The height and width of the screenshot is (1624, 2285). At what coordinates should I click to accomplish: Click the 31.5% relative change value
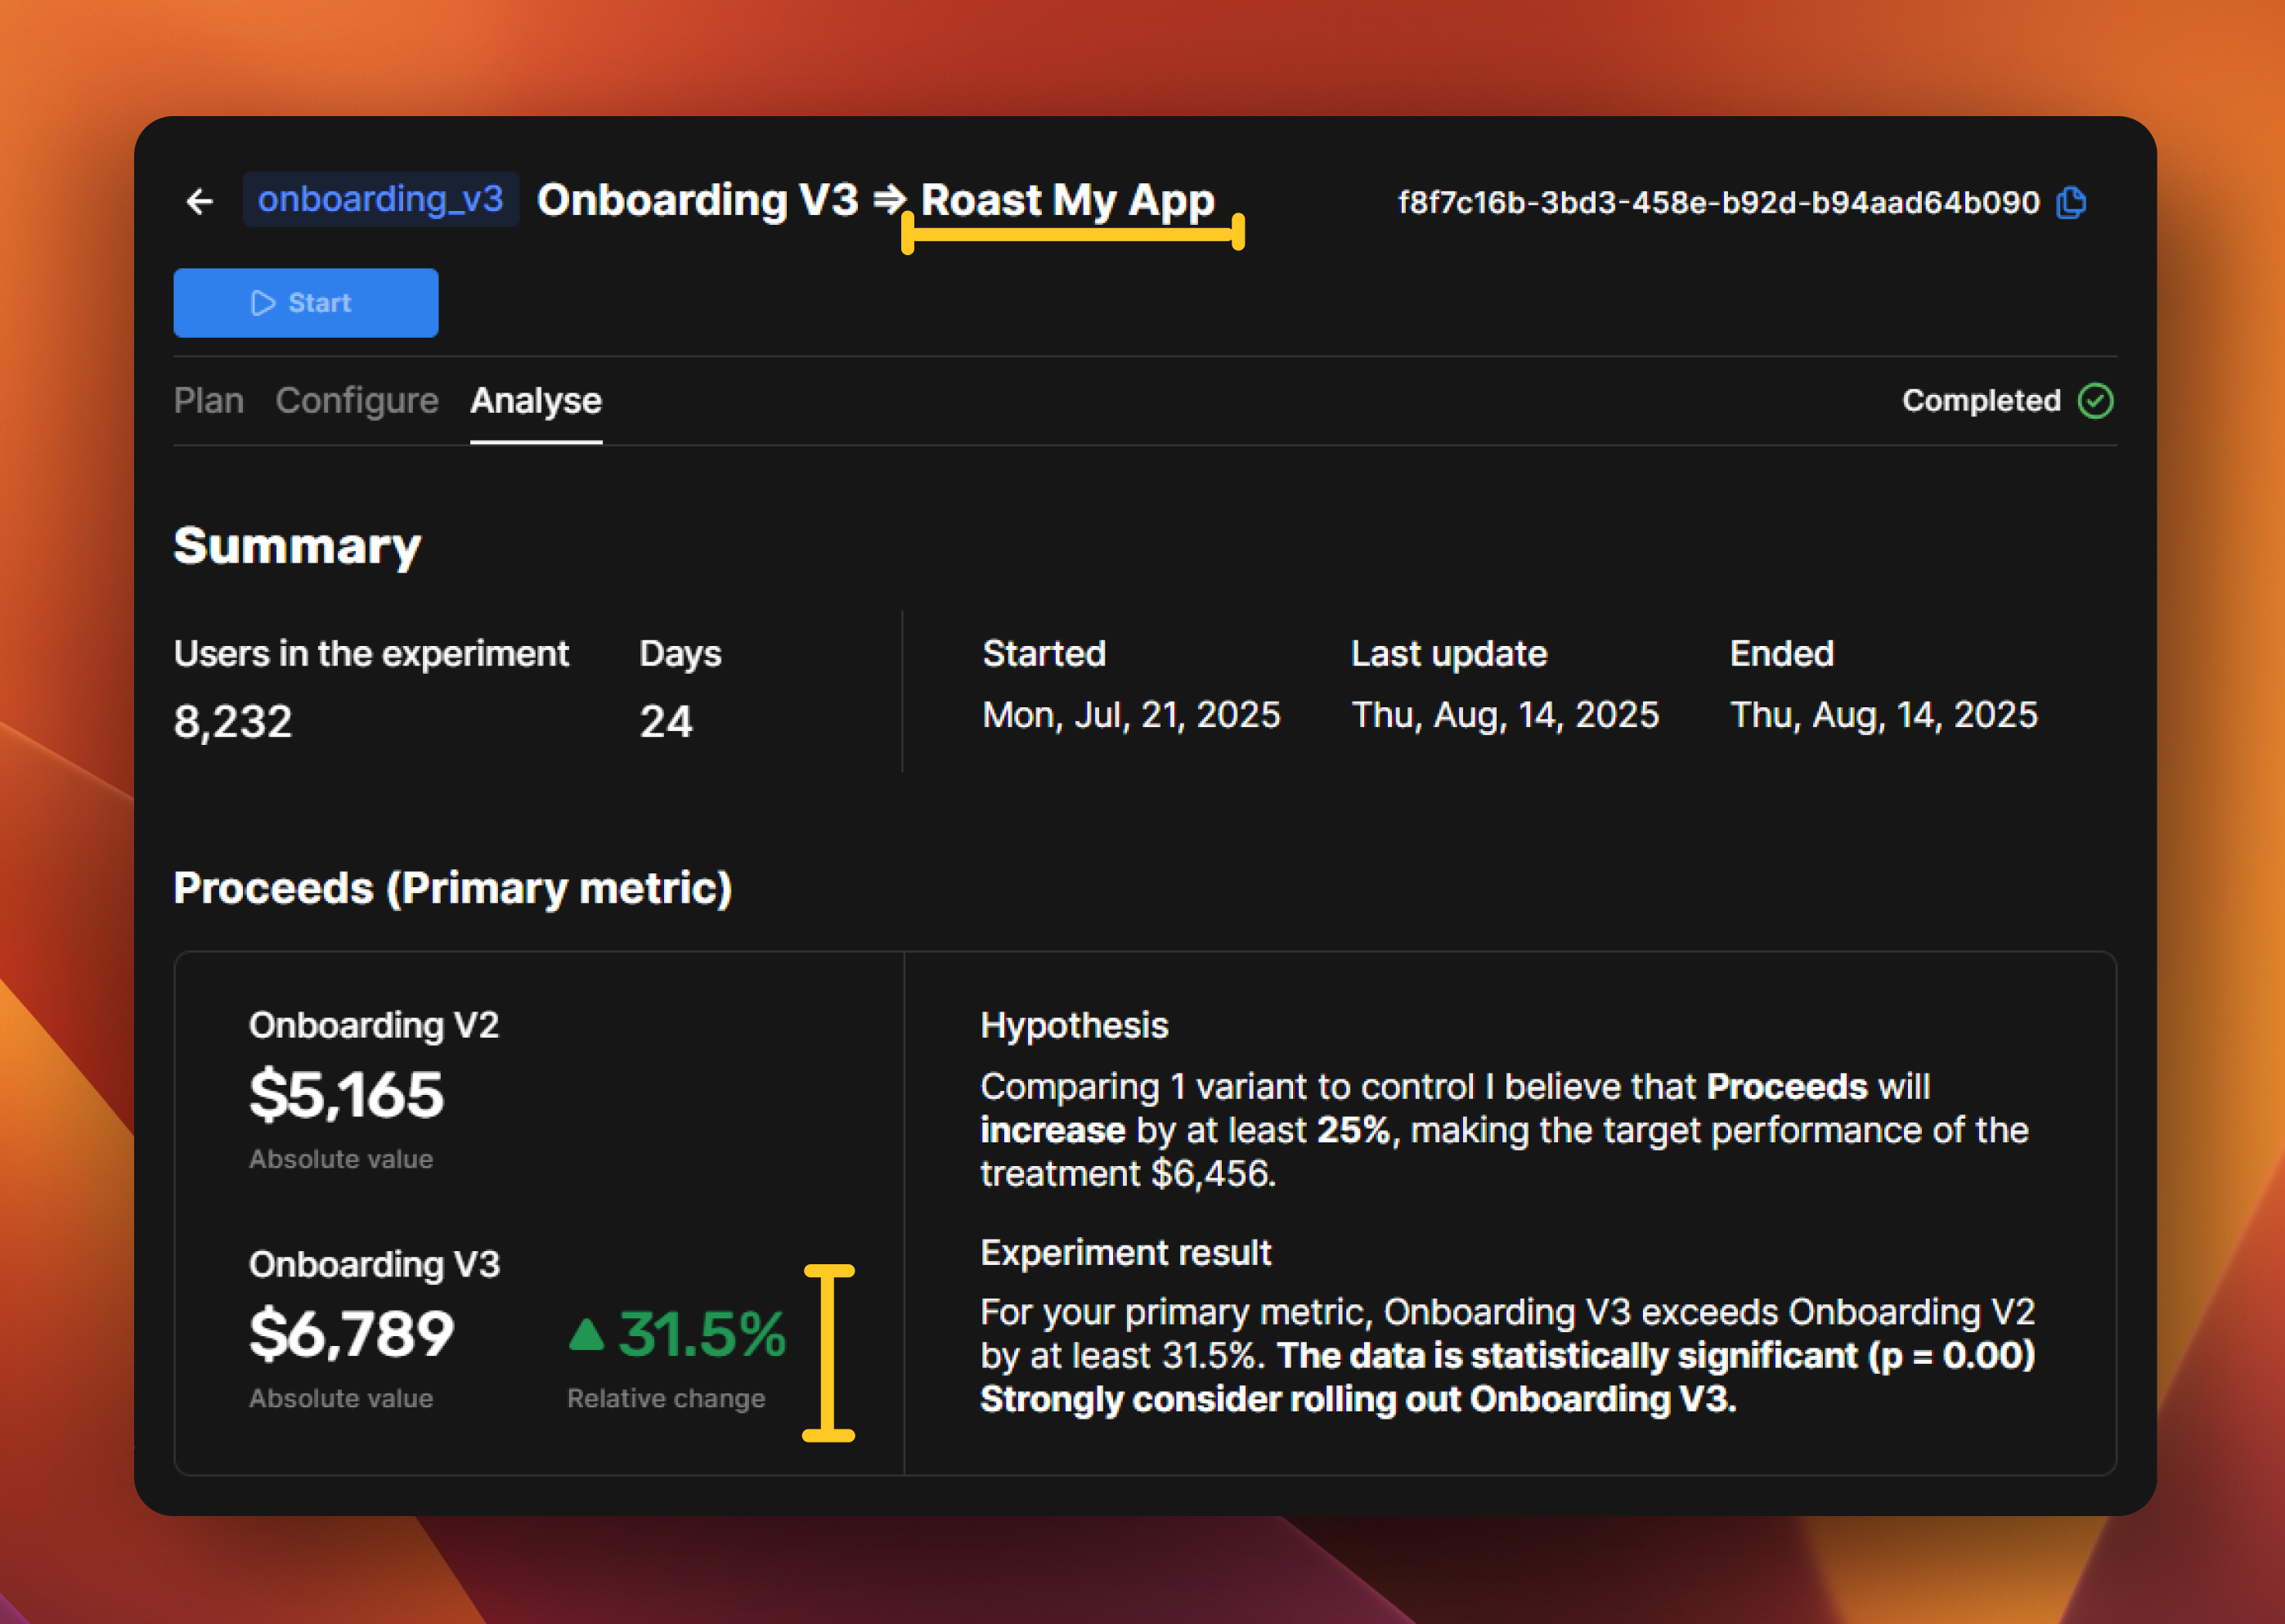coord(702,1334)
